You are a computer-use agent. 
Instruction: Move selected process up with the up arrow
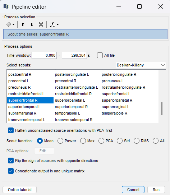click(x=23, y=24)
